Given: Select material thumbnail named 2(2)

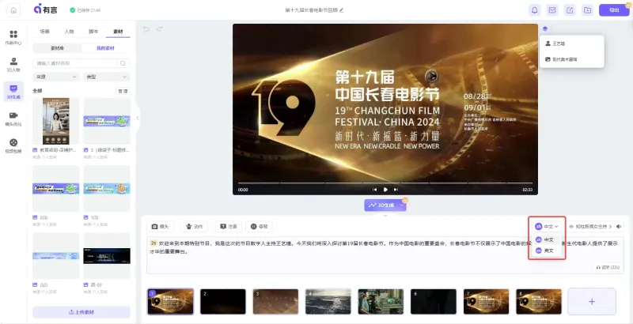Looking at the screenshot, I should [x=56, y=256].
